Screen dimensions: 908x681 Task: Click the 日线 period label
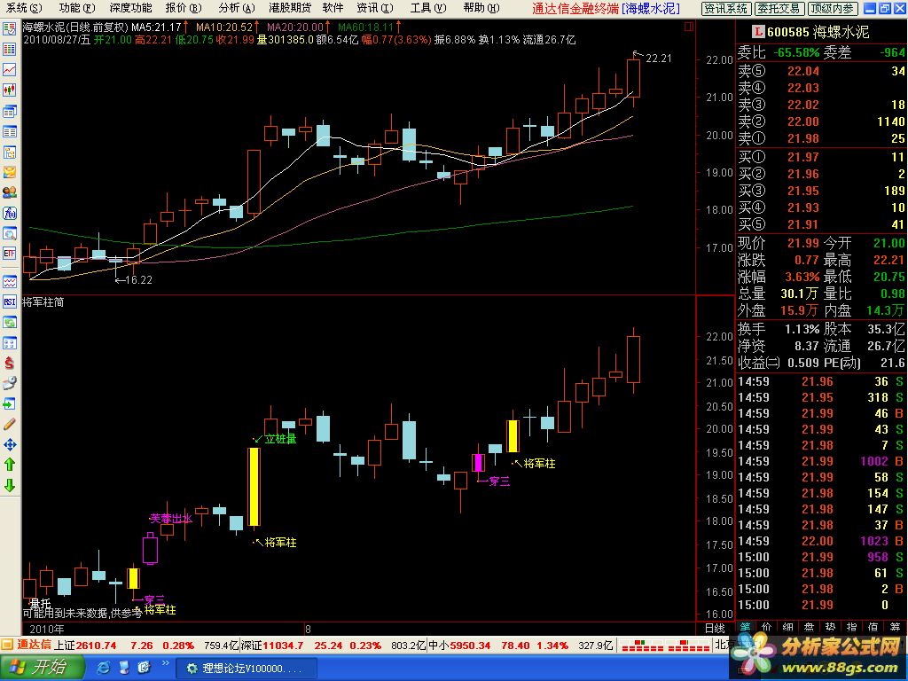click(x=715, y=629)
